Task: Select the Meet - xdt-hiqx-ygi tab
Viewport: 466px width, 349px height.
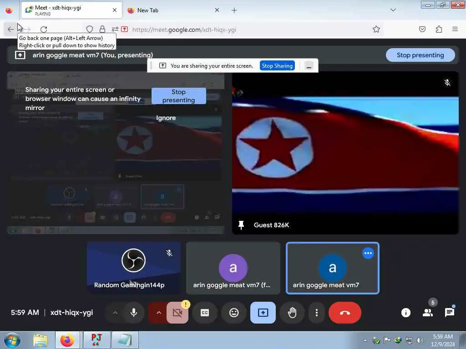Action: [71, 10]
